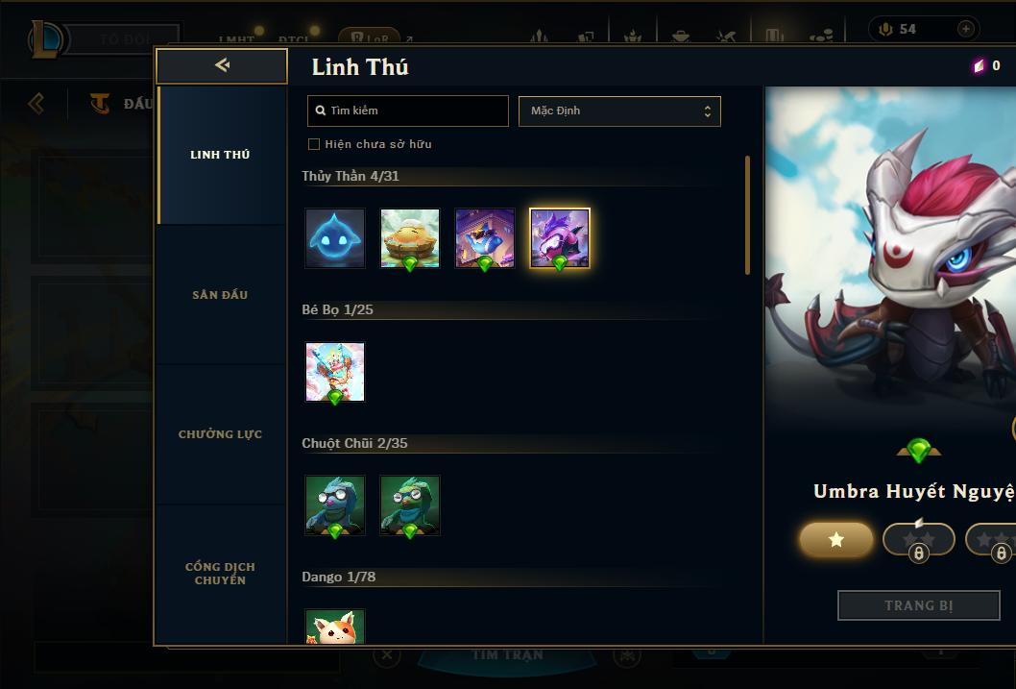The width and height of the screenshot is (1016, 689).
Task: Click the little legends list scrollbar
Action: 748,215
